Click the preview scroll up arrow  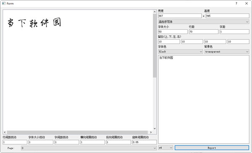[x=155, y=12]
